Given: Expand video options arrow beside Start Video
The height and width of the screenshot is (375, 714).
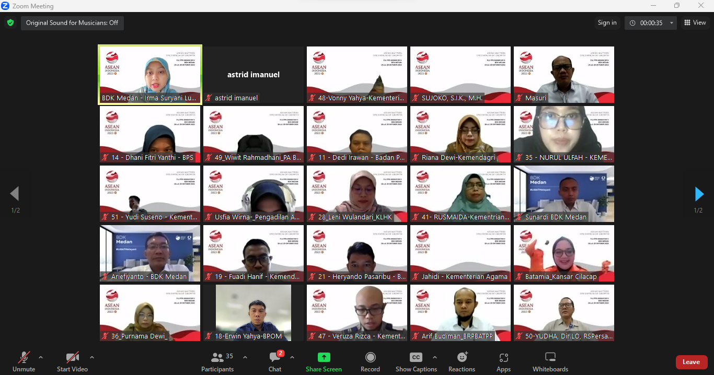Looking at the screenshot, I should (92, 357).
